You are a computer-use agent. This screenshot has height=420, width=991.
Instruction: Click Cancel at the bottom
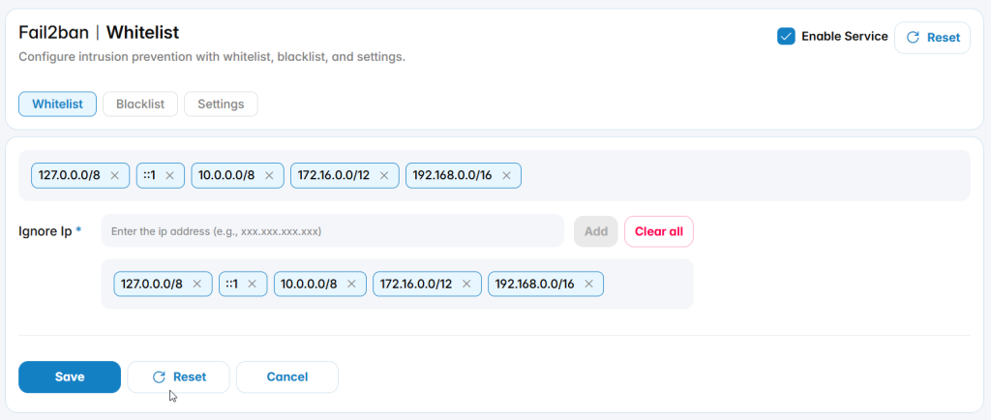(x=286, y=377)
